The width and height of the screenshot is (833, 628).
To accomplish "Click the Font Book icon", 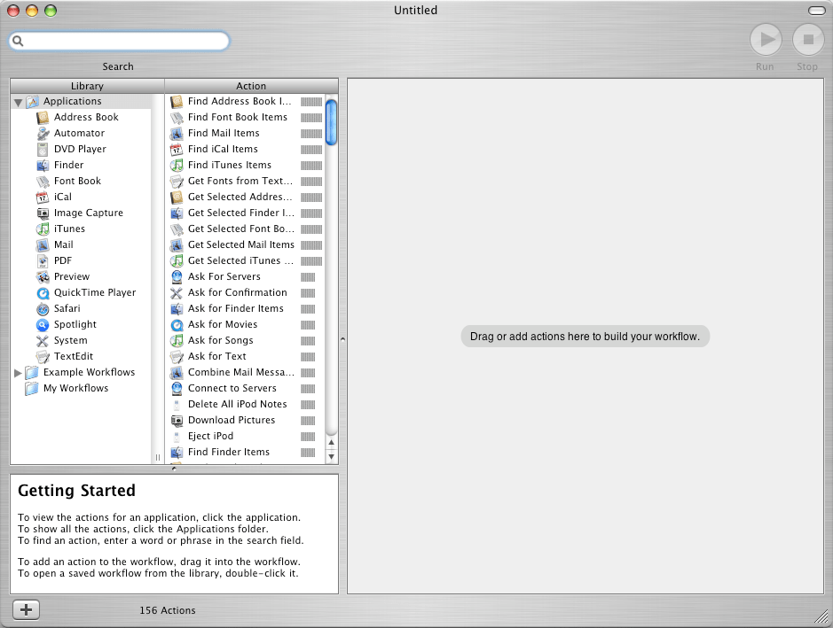I will [43, 181].
